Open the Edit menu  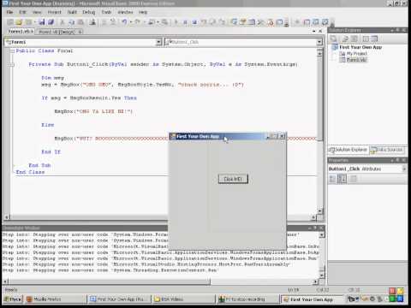tap(22, 12)
